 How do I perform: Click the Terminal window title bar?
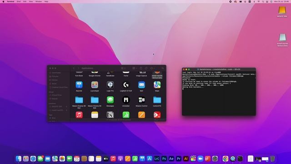click(219, 69)
